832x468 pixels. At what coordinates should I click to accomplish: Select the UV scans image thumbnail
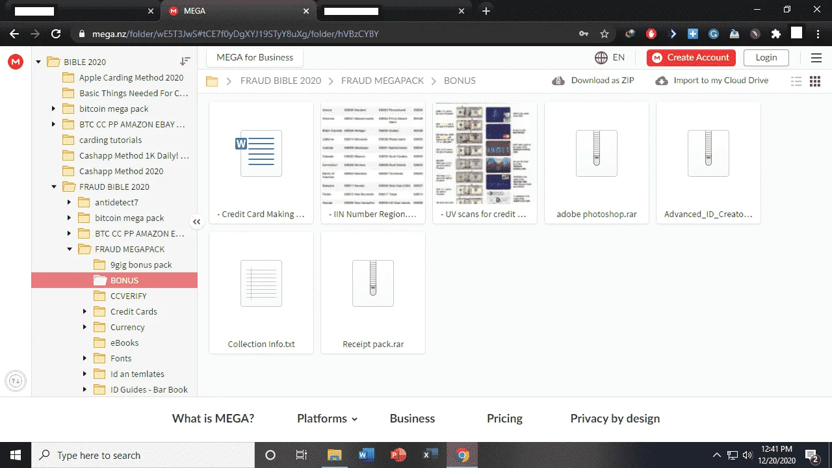485,162
